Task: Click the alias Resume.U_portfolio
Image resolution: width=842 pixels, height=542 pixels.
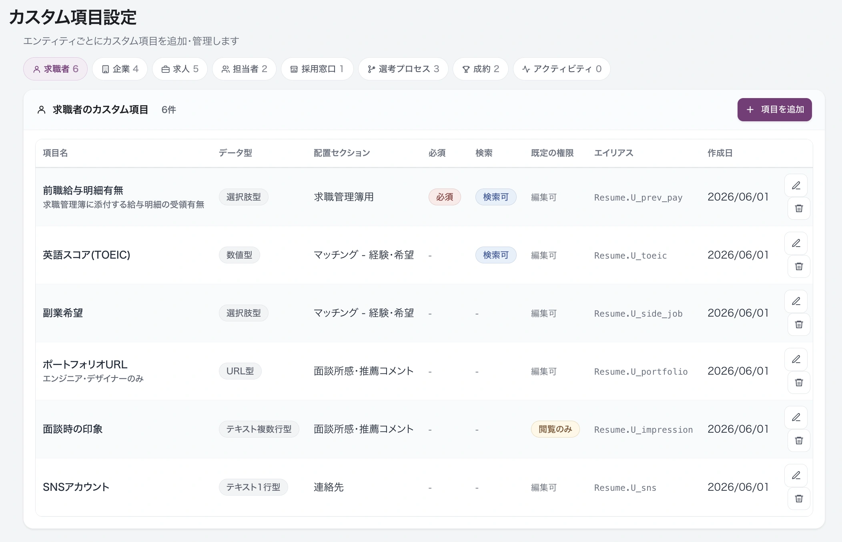Action: [x=641, y=371]
